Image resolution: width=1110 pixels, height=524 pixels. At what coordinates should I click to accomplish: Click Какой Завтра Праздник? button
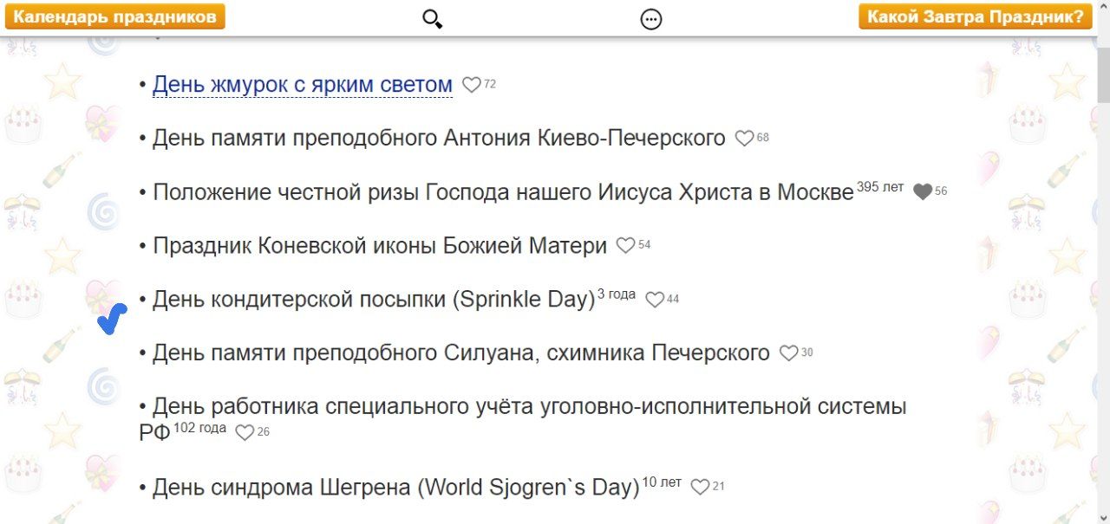[x=976, y=16]
